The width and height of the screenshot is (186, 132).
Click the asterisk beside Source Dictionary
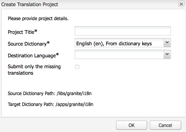coord(48,43)
